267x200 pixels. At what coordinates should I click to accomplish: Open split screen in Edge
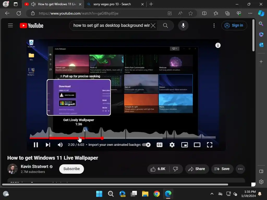(204, 13)
